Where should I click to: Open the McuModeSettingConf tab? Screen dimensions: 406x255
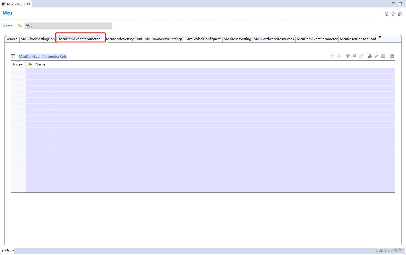pos(124,39)
